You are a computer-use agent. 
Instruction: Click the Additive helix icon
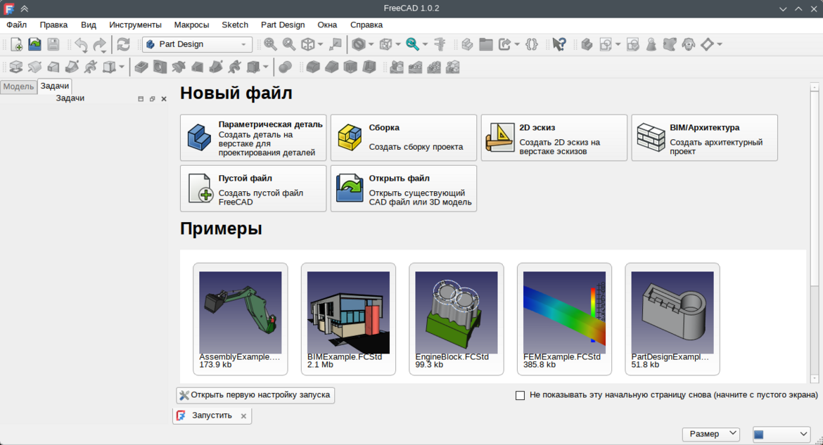pyautogui.click(x=90, y=67)
